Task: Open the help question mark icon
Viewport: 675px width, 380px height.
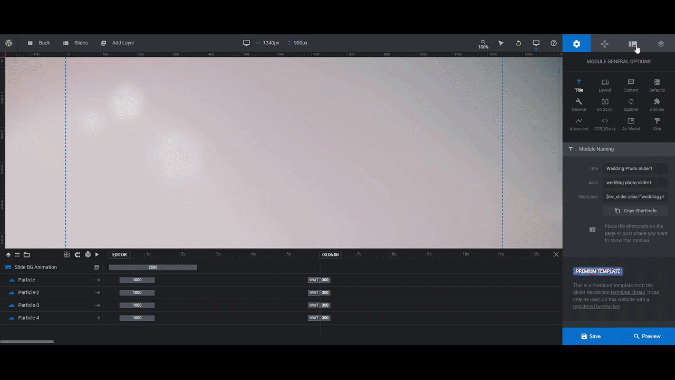Action: [x=554, y=43]
